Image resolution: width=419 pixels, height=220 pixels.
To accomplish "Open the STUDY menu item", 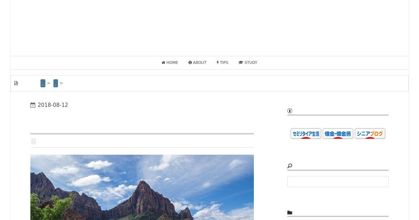I will tap(248, 63).
